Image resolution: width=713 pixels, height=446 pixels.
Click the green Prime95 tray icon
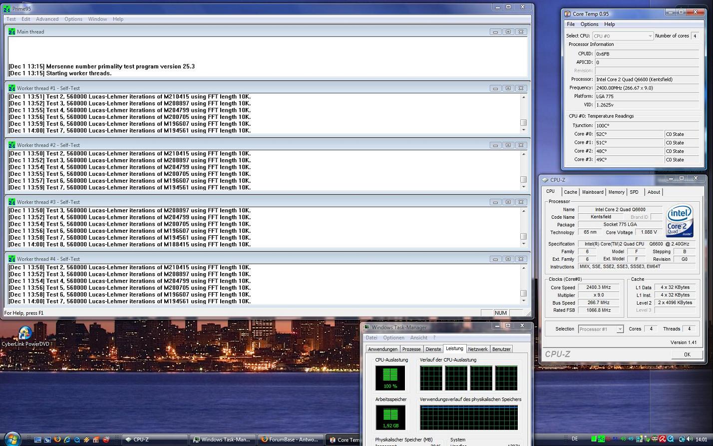(601, 440)
